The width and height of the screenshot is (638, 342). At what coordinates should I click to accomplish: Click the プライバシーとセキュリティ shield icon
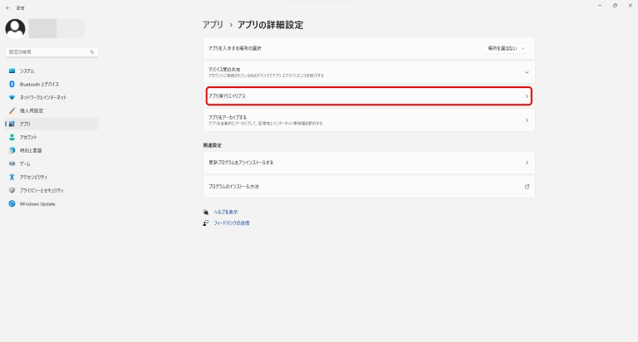point(12,190)
